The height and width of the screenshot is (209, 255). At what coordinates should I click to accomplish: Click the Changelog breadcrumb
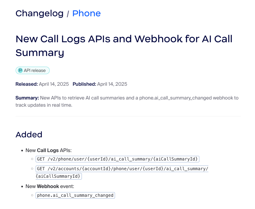pos(39,14)
